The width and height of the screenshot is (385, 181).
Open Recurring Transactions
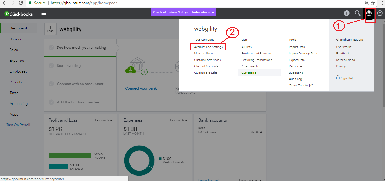pyautogui.click(x=257, y=60)
